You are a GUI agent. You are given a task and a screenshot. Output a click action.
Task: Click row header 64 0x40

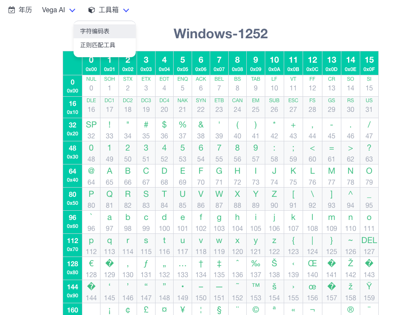pos(73,176)
